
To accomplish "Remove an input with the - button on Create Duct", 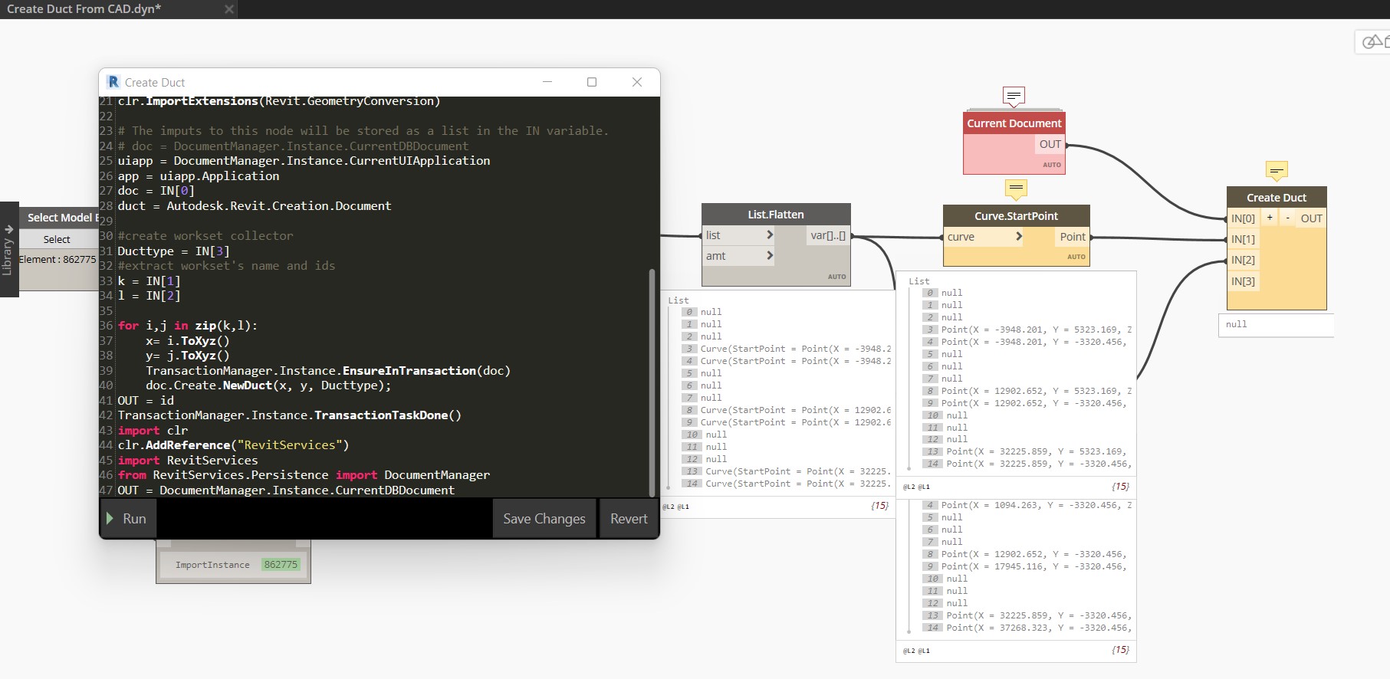I will 1287,218.
